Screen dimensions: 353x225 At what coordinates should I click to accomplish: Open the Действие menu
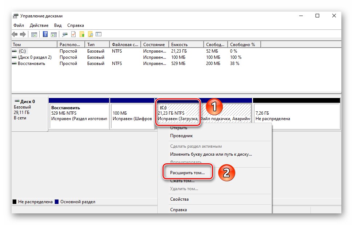tap(39, 25)
